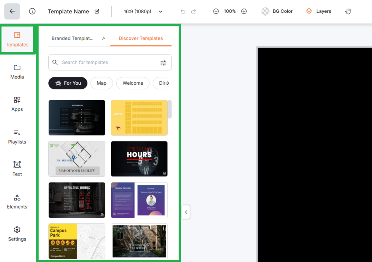Open the BG Color picker
Screen dimensions: 372x262
pyautogui.click(x=277, y=11)
